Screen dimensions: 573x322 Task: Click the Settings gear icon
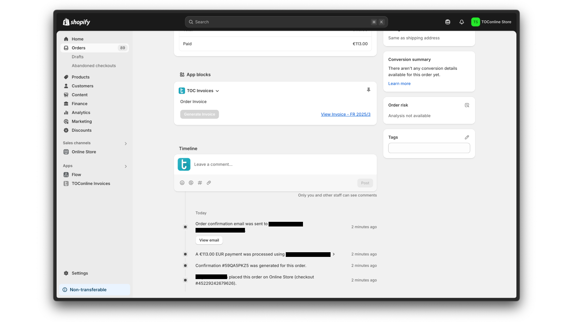66,273
